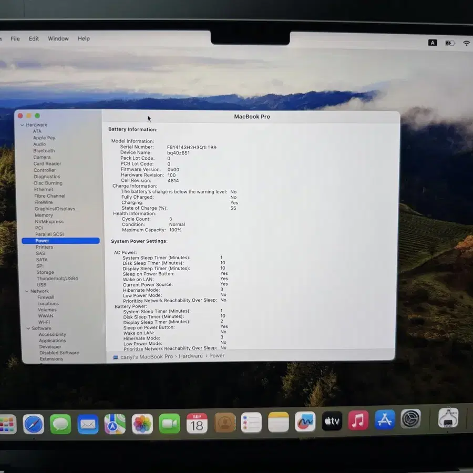Click the device name bq40z651
473x473 pixels.
(179, 153)
